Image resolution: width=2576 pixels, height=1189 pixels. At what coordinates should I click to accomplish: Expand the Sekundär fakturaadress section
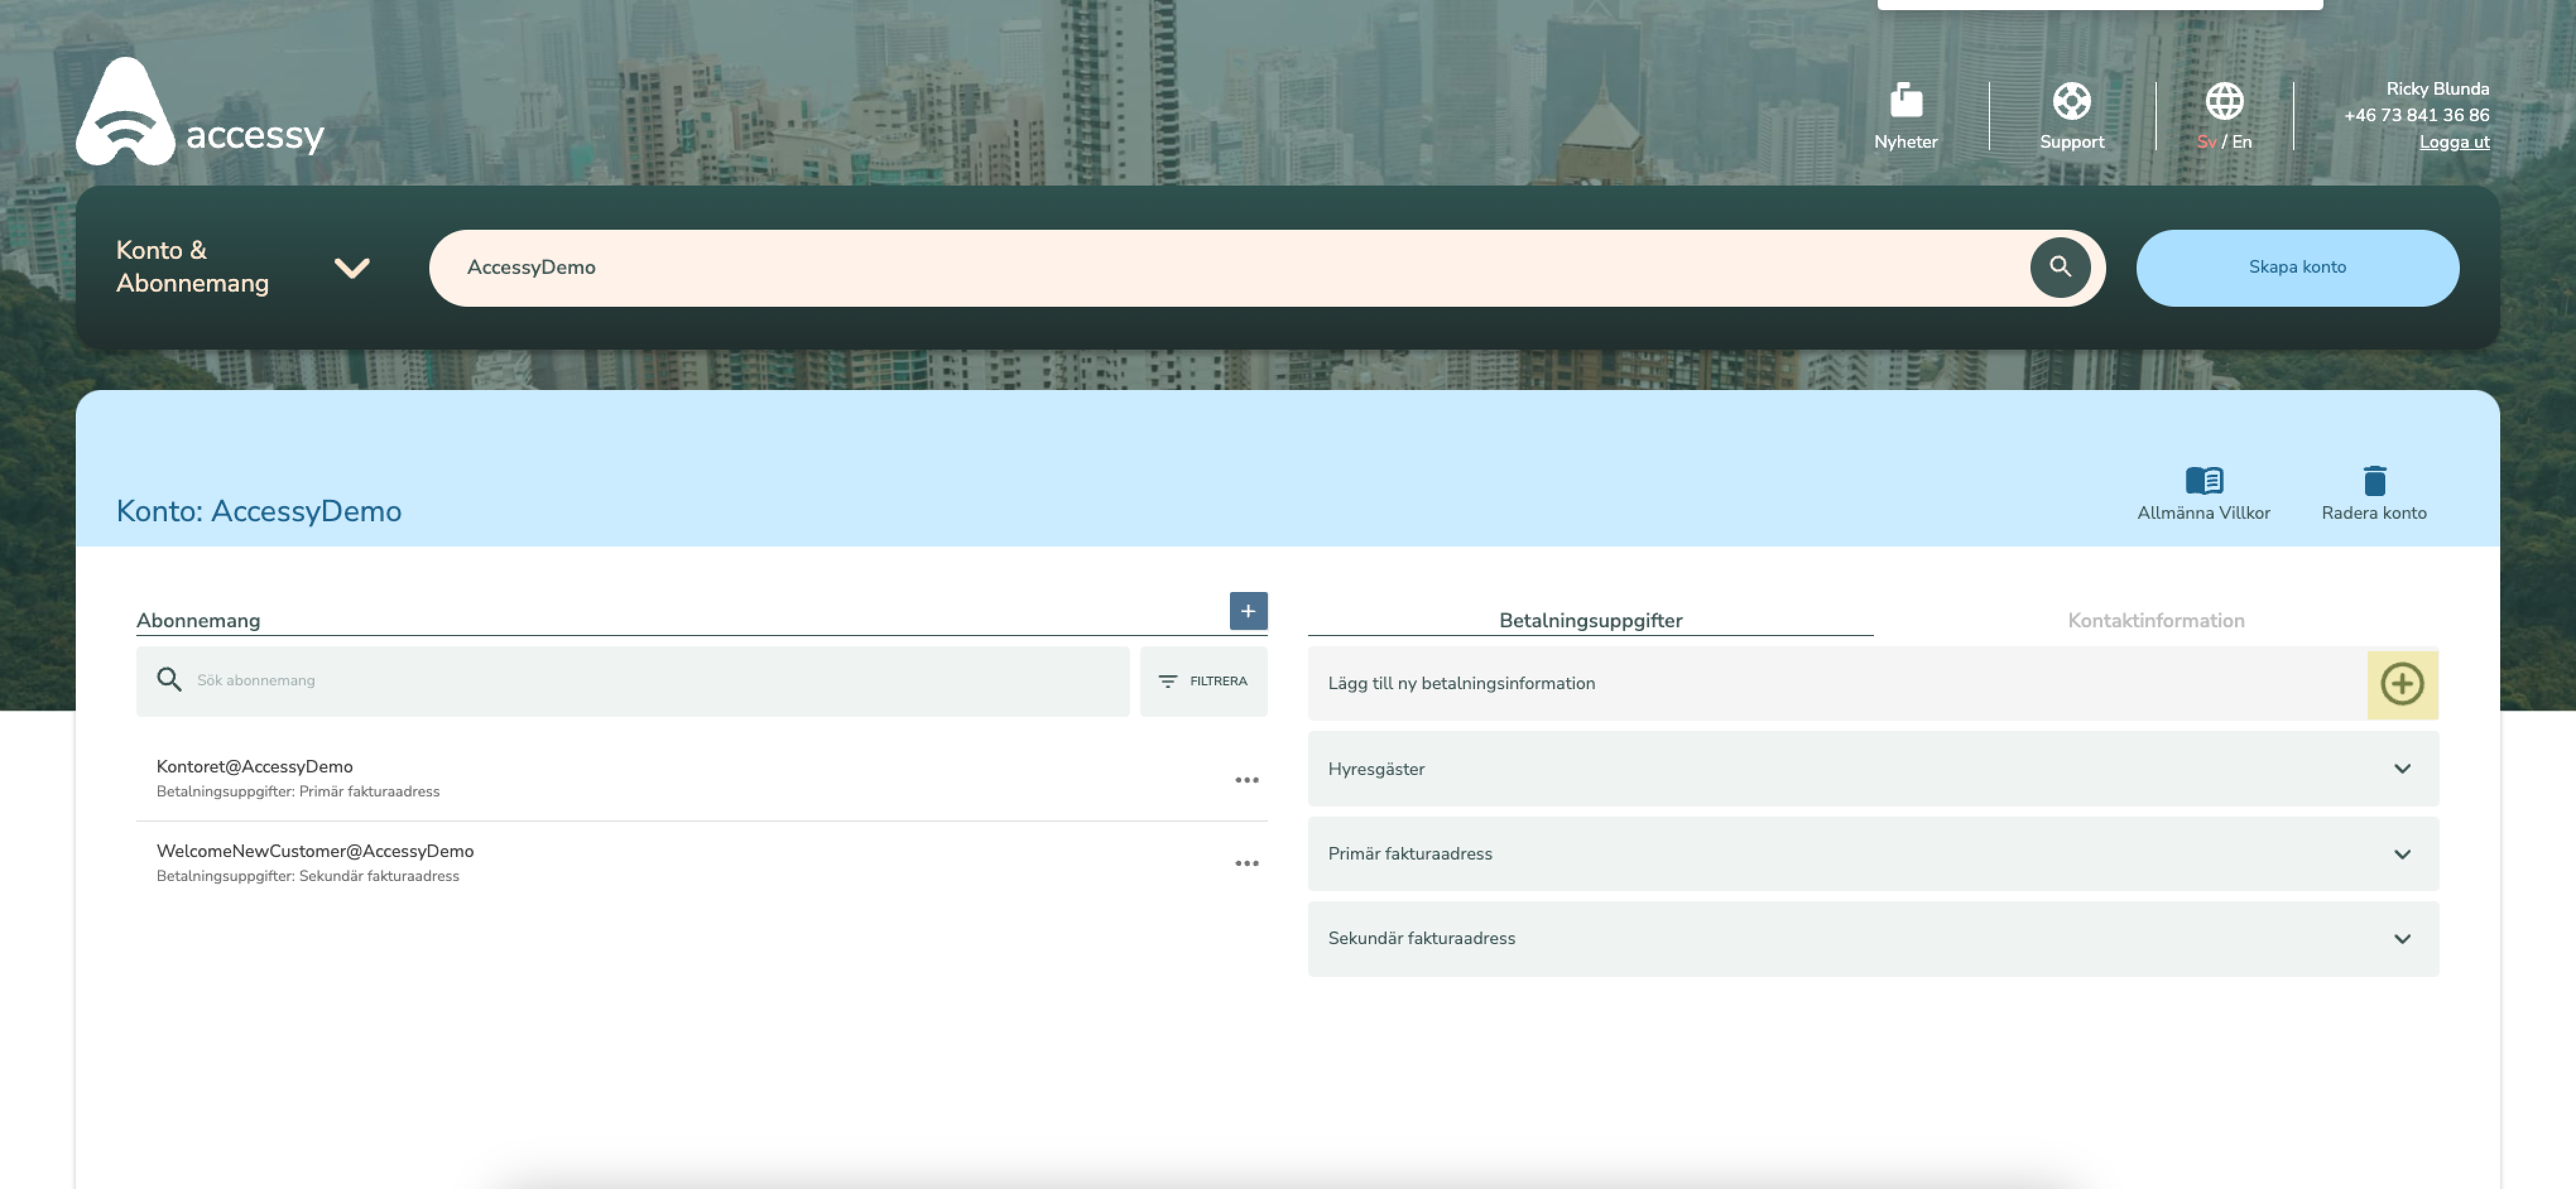1872,938
